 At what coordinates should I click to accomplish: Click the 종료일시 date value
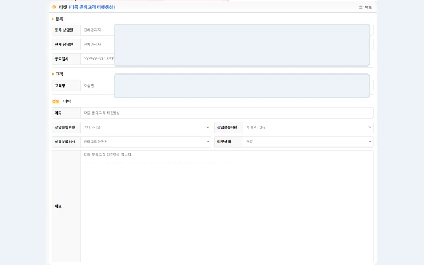(x=98, y=59)
